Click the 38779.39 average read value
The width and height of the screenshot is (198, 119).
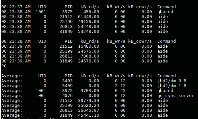point(88,100)
